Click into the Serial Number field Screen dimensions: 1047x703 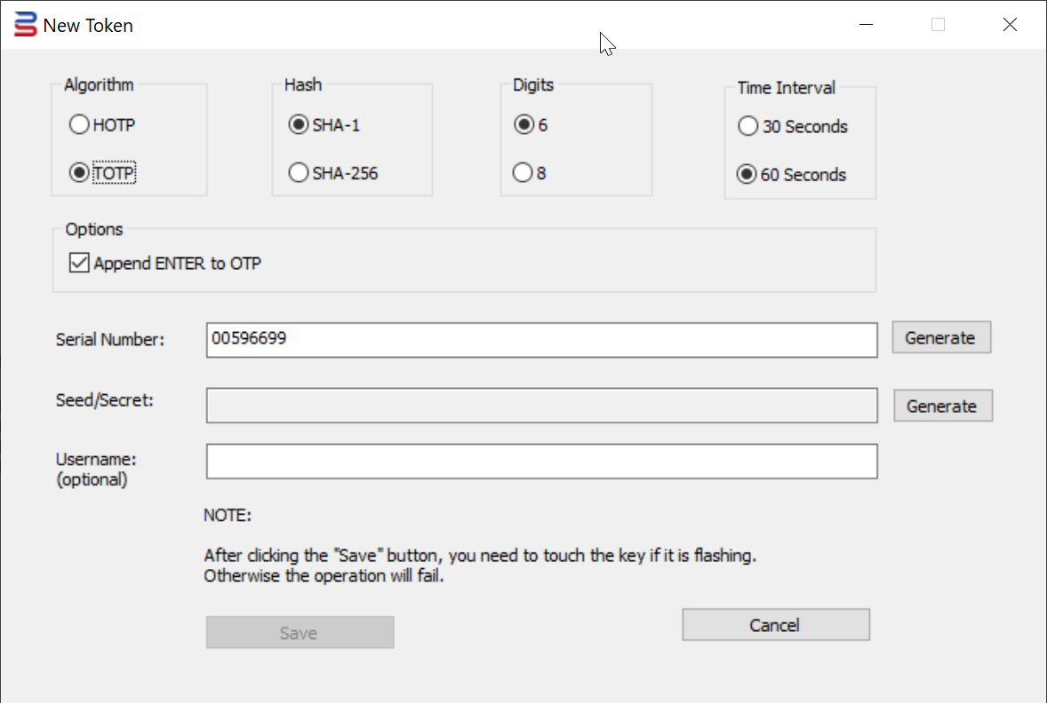541,340
